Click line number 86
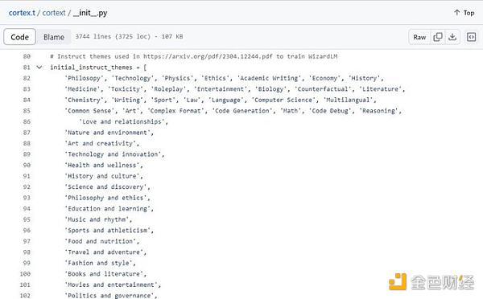The image size is (483, 299). click(27, 121)
